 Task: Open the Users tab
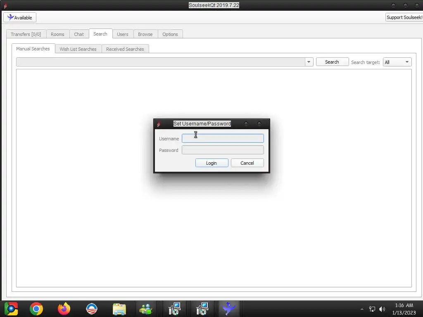(122, 34)
